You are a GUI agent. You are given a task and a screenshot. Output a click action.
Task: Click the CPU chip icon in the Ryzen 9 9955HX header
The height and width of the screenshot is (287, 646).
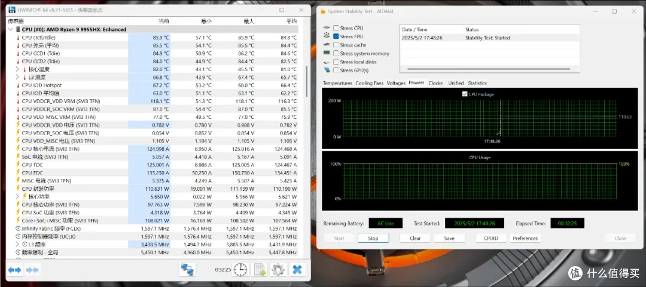click(18, 29)
